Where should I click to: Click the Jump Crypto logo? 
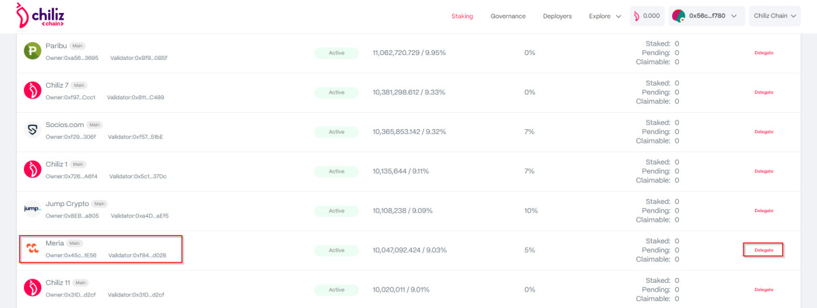[33, 209]
